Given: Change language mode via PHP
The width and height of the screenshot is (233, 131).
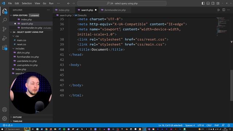Looking at the screenshot, I should point(217,125).
